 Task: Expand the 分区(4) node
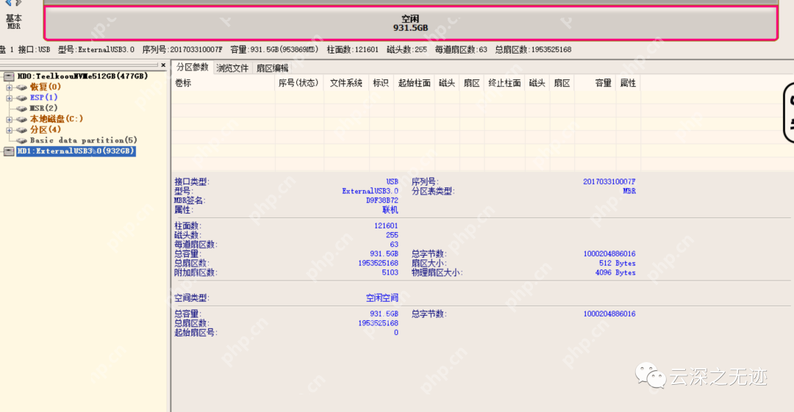[x=9, y=130]
